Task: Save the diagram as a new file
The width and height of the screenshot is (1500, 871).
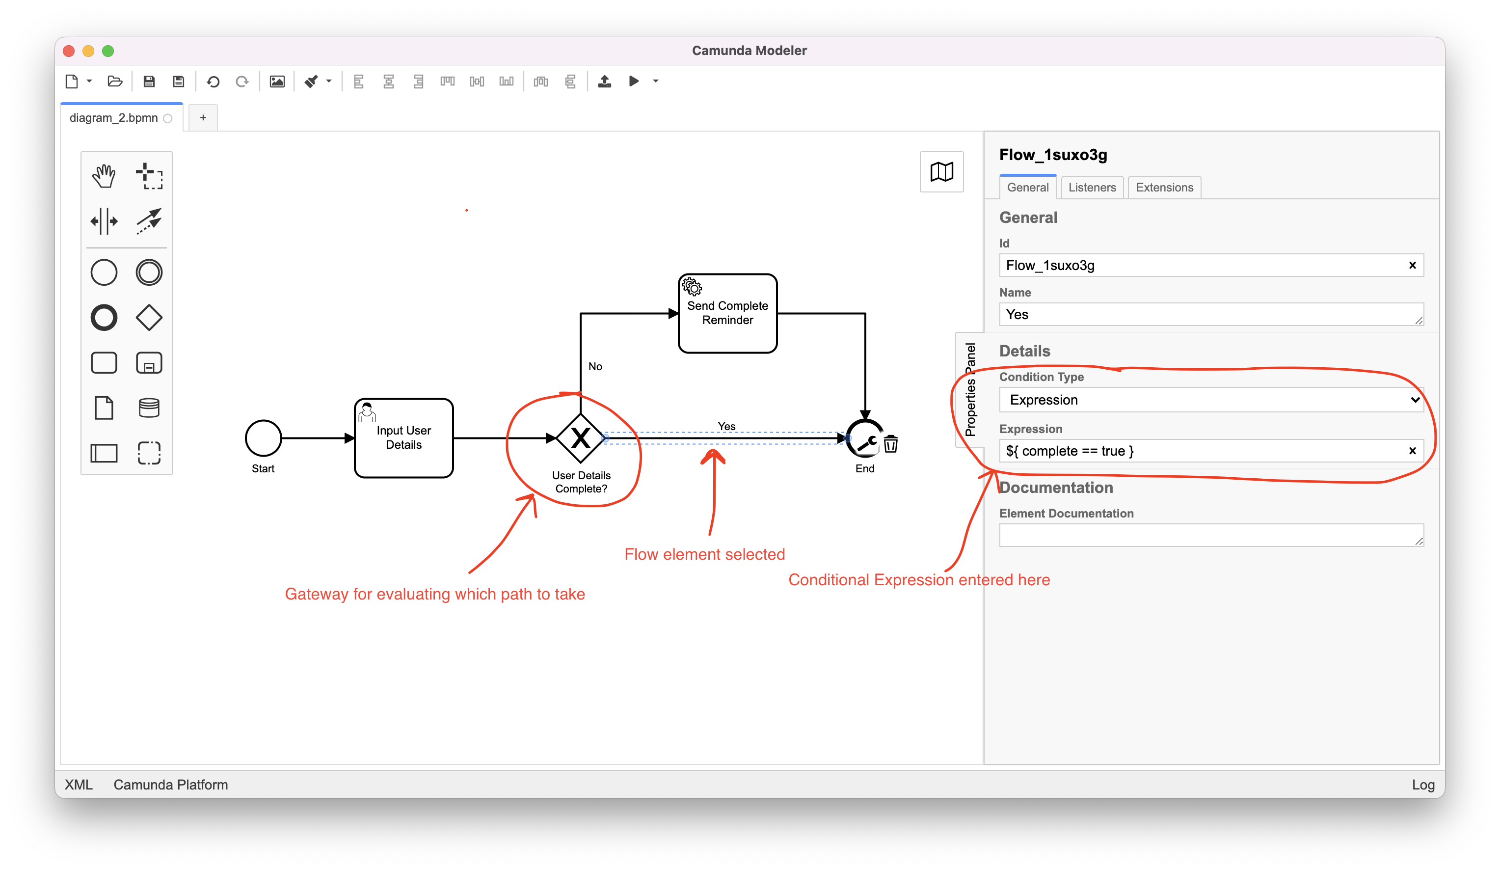Action: click(179, 81)
